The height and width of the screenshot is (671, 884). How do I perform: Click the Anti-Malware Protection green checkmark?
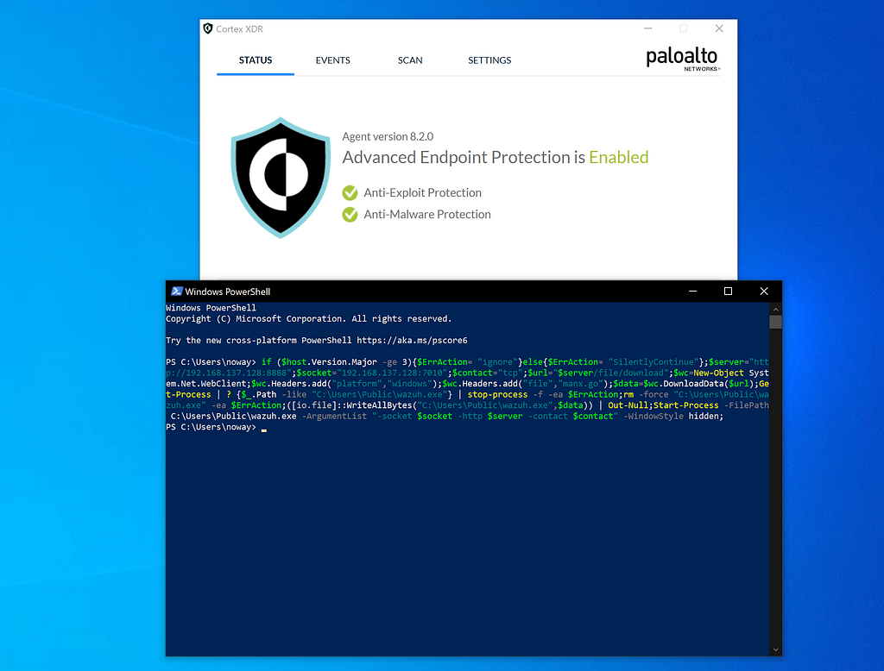(350, 215)
